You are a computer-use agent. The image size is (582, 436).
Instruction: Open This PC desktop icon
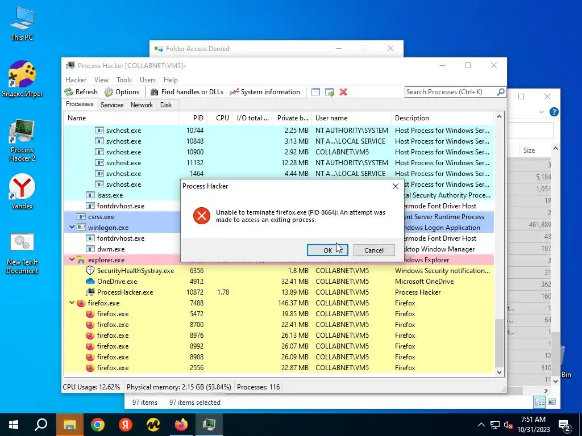coord(22,24)
